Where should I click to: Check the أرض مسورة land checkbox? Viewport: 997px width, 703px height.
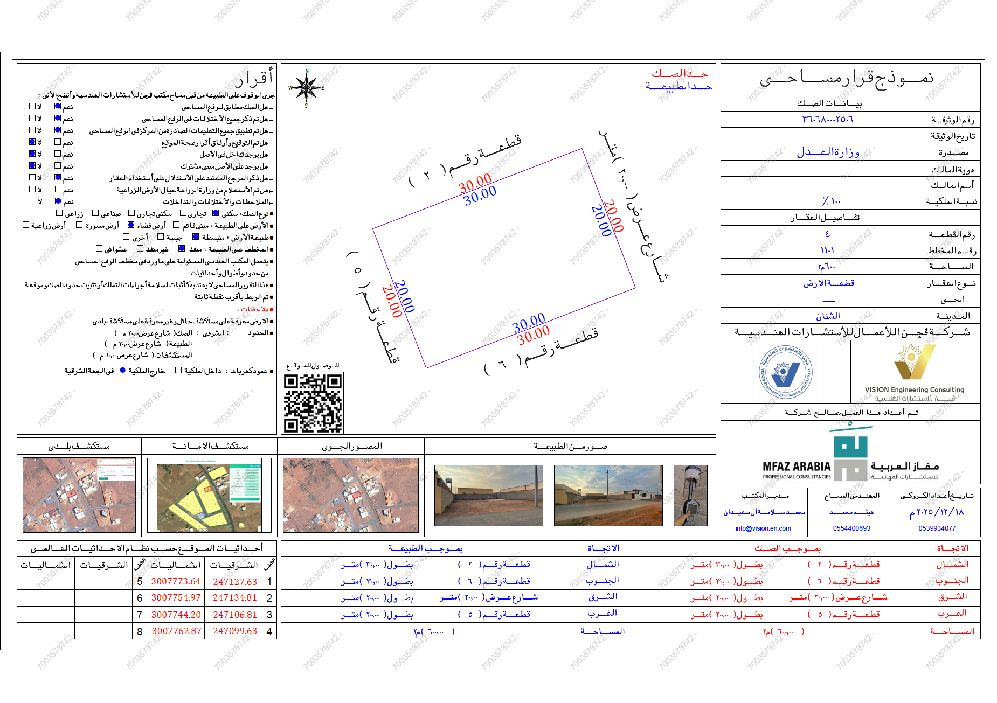[79, 225]
